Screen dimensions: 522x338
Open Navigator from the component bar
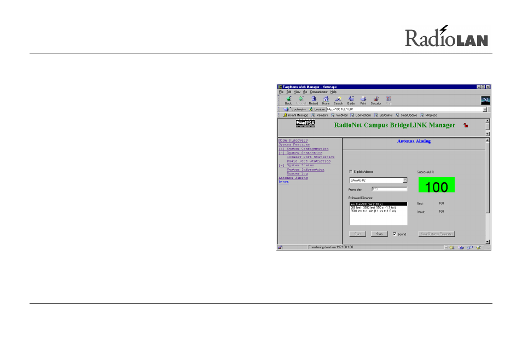coord(452,248)
